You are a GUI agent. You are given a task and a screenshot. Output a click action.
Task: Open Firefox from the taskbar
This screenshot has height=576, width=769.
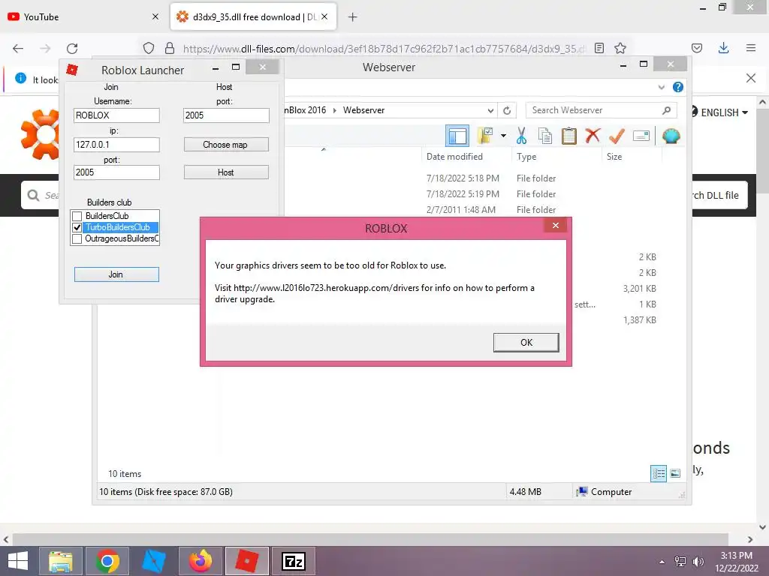point(201,561)
